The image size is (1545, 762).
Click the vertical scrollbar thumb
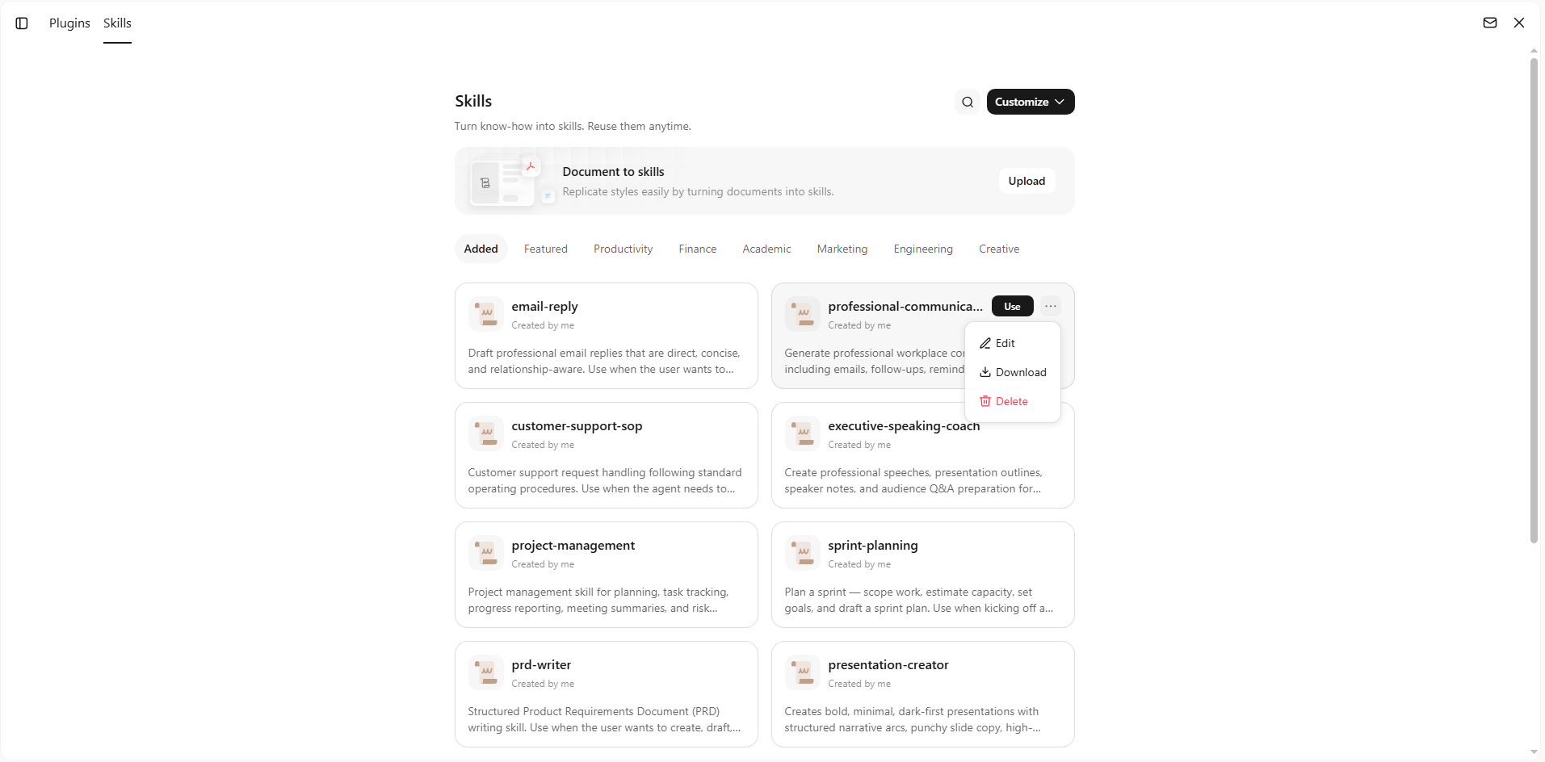[x=1534, y=300]
